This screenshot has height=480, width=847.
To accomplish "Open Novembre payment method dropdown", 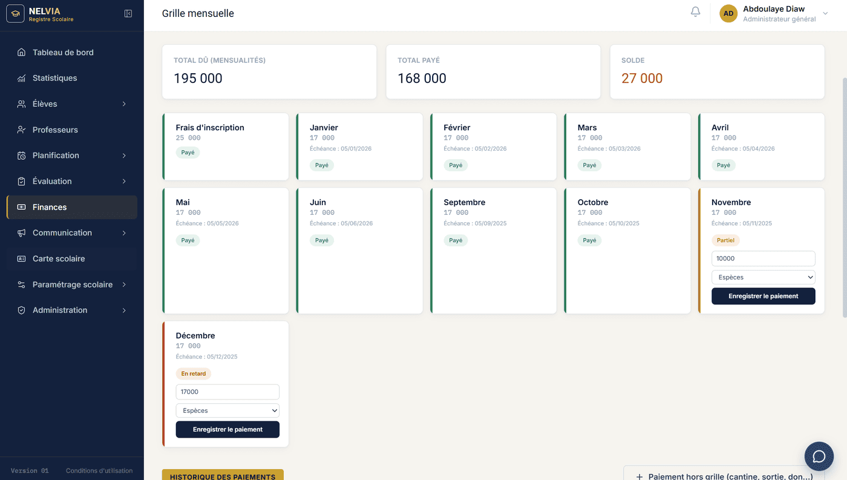I will pos(764,277).
